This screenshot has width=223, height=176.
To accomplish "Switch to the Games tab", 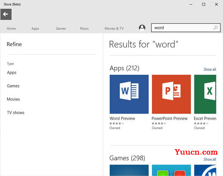I will pyautogui.click(x=61, y=29).
